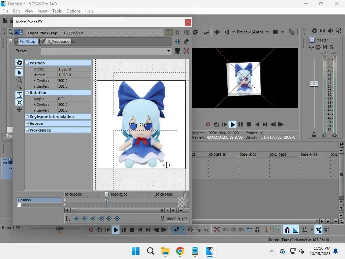Open overlays grid dropdown arrow
This screenshot has width=345, height=259.
283,32
